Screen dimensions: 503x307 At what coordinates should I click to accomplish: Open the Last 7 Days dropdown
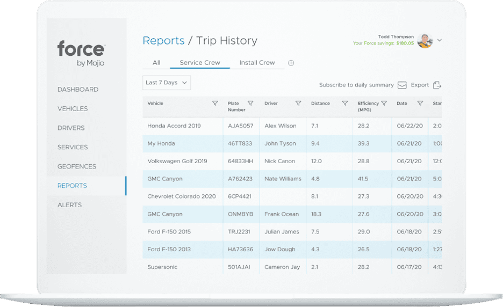click(x=167, y=83)
